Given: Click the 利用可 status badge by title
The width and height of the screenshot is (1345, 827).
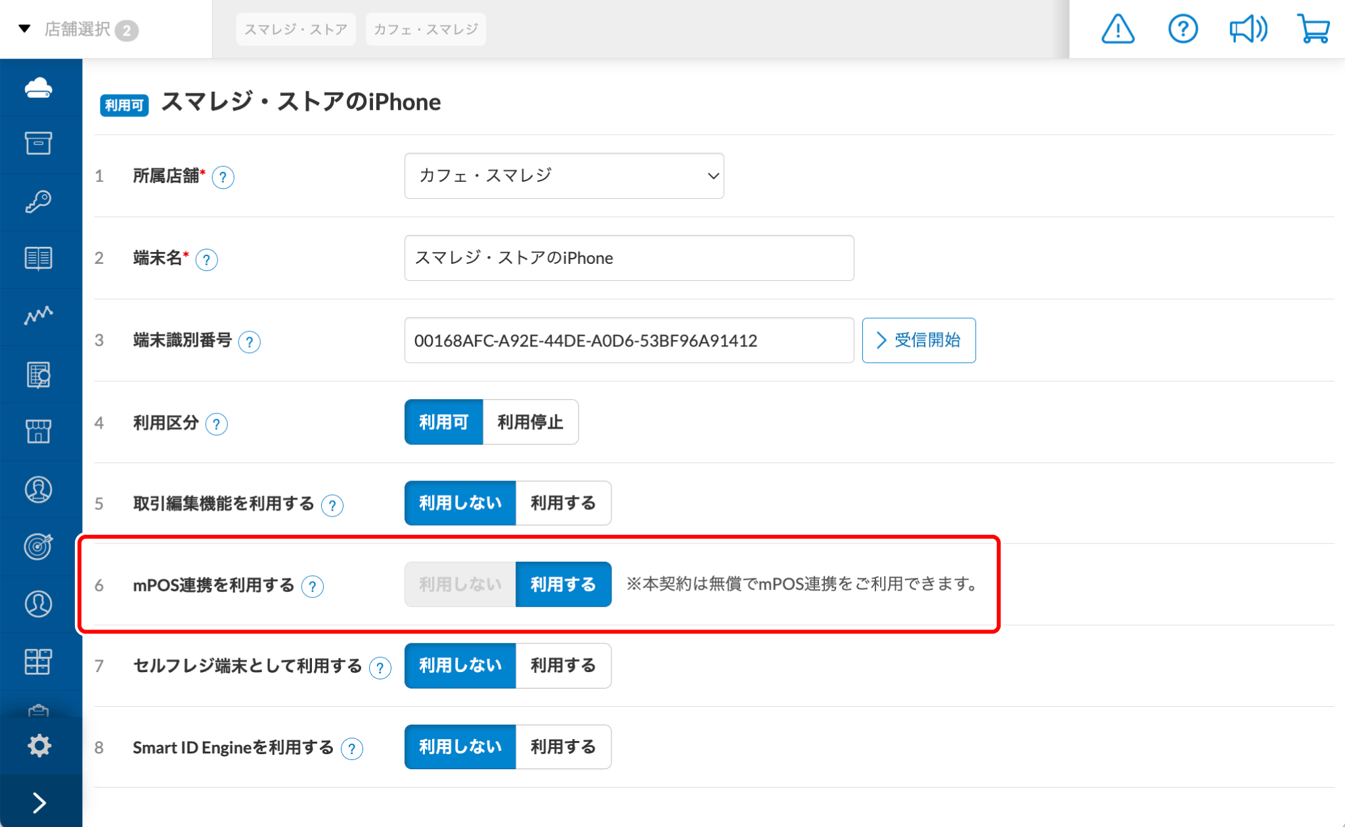Looking at the screenshot, I should point(124,105).
